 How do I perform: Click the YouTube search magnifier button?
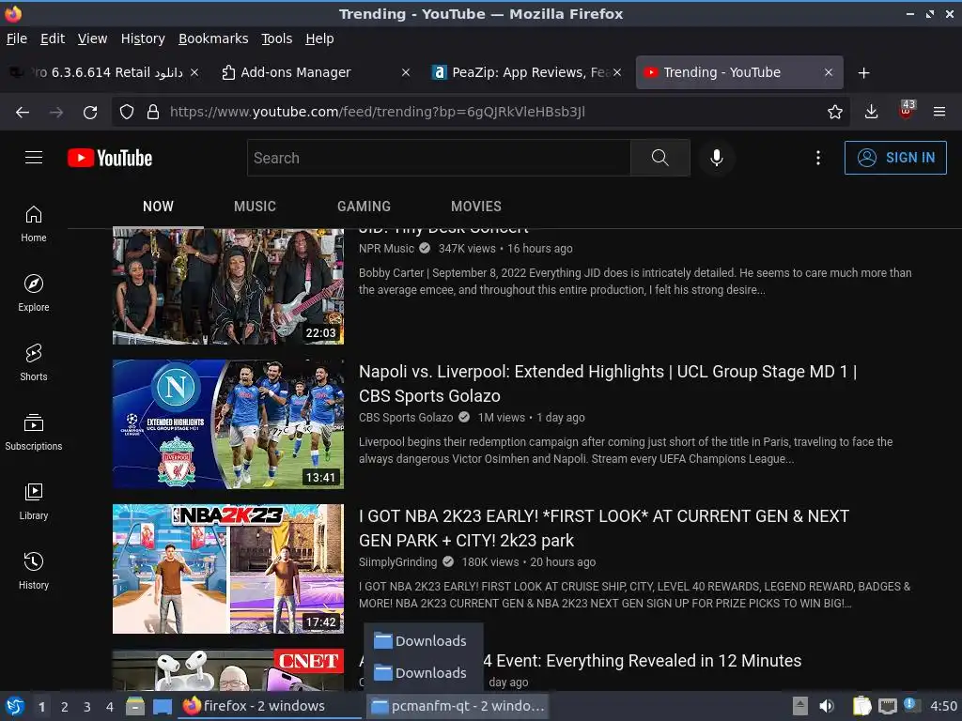pos(660,158)
